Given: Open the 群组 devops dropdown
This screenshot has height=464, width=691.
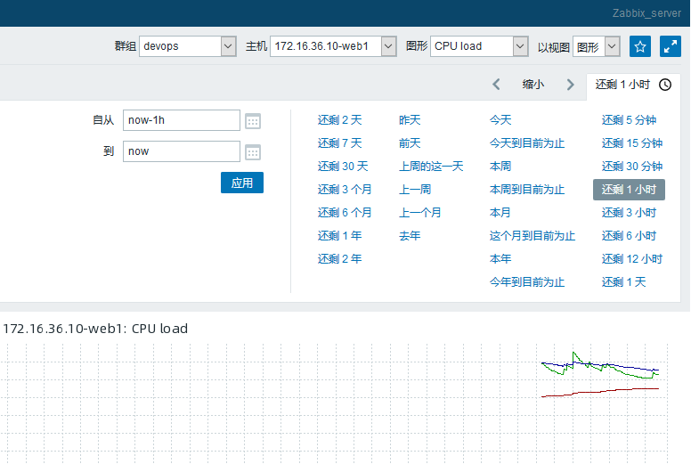Looking at the screenshot, I should click(x=187, y=46).
